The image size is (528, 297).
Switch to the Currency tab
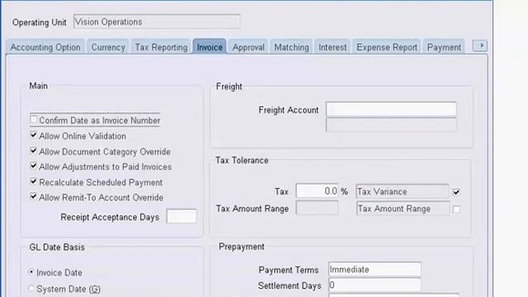(108, 47)
